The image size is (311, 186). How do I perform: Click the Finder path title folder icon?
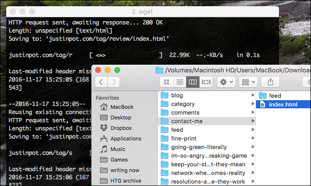159,70
